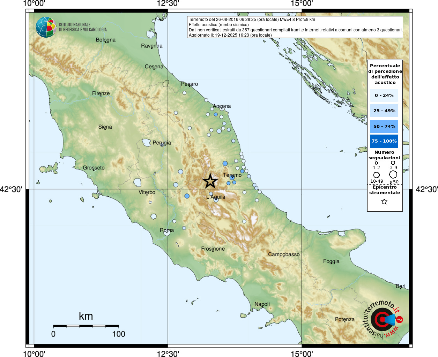Click the L'Aquila city label
This screenshot has height=357, width=438.
216,197
